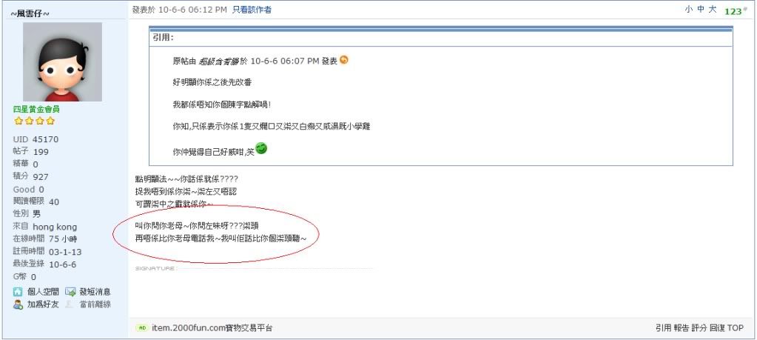This screenshot has width=757, height=340.
Task: Click TOP to jump to top
Action: [736, 328]
